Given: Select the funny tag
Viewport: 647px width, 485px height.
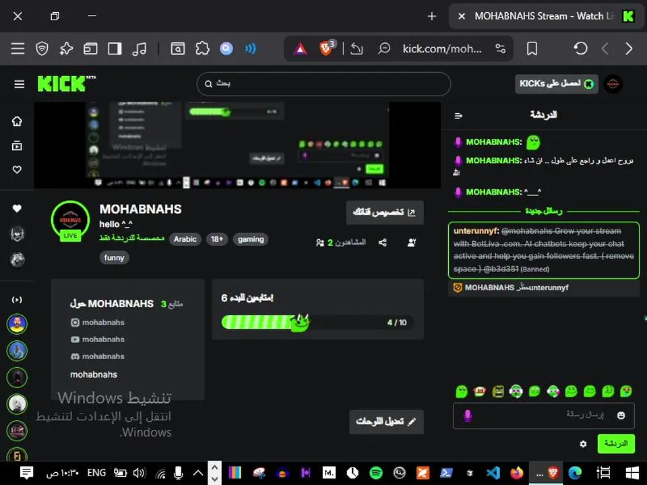Looking at the screenshot, I should pyautogui.click(x=115, y=258).
